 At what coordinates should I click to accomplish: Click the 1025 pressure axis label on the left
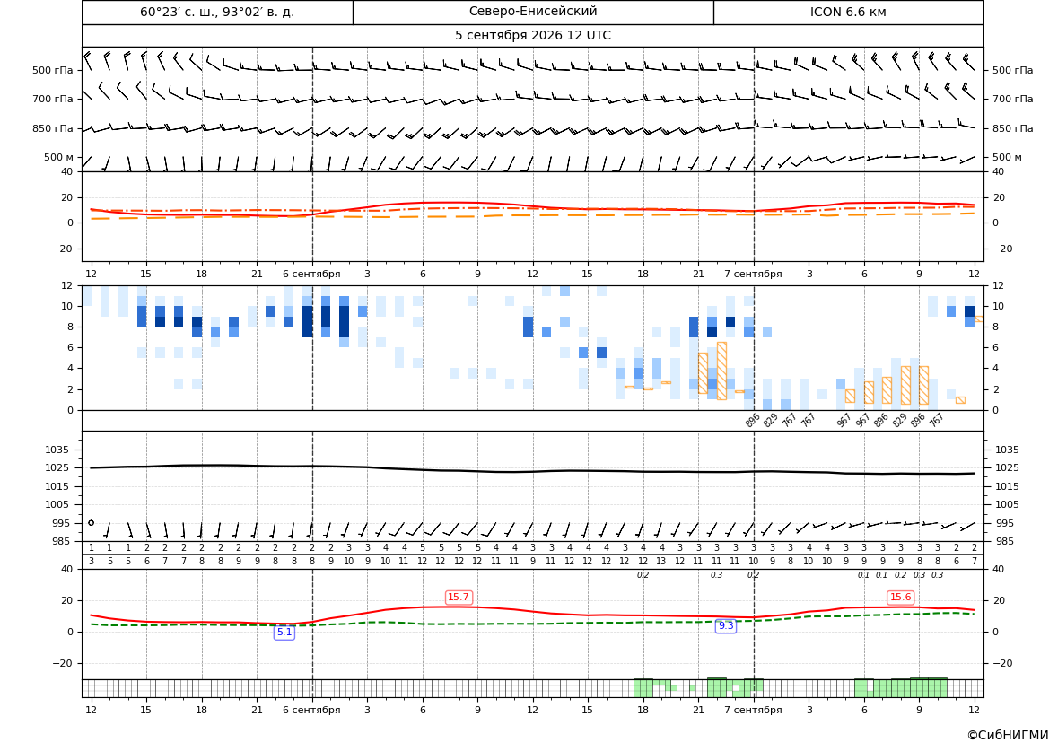[x=59, y=467]
